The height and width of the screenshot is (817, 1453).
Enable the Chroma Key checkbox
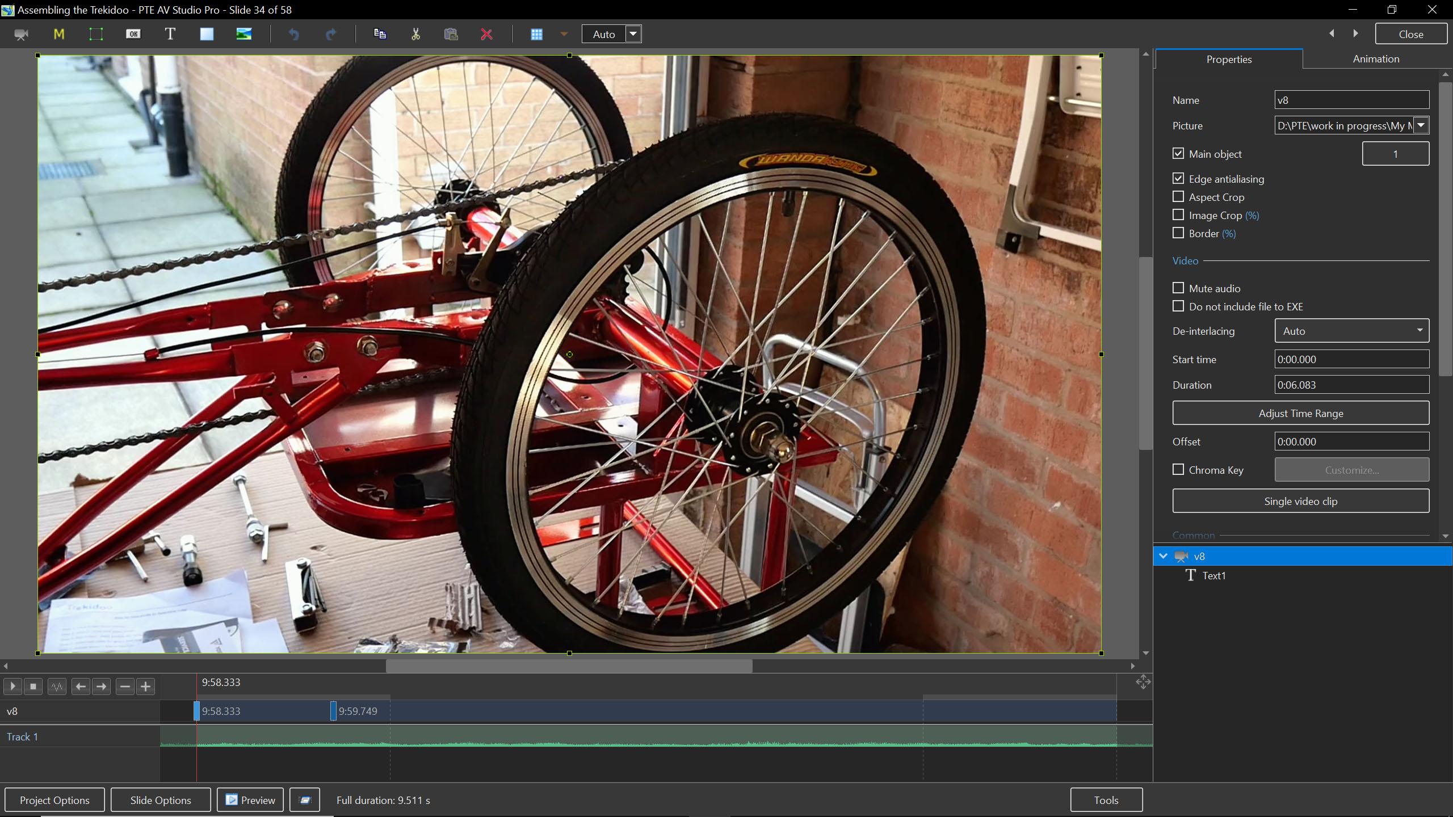(1178, 470)
